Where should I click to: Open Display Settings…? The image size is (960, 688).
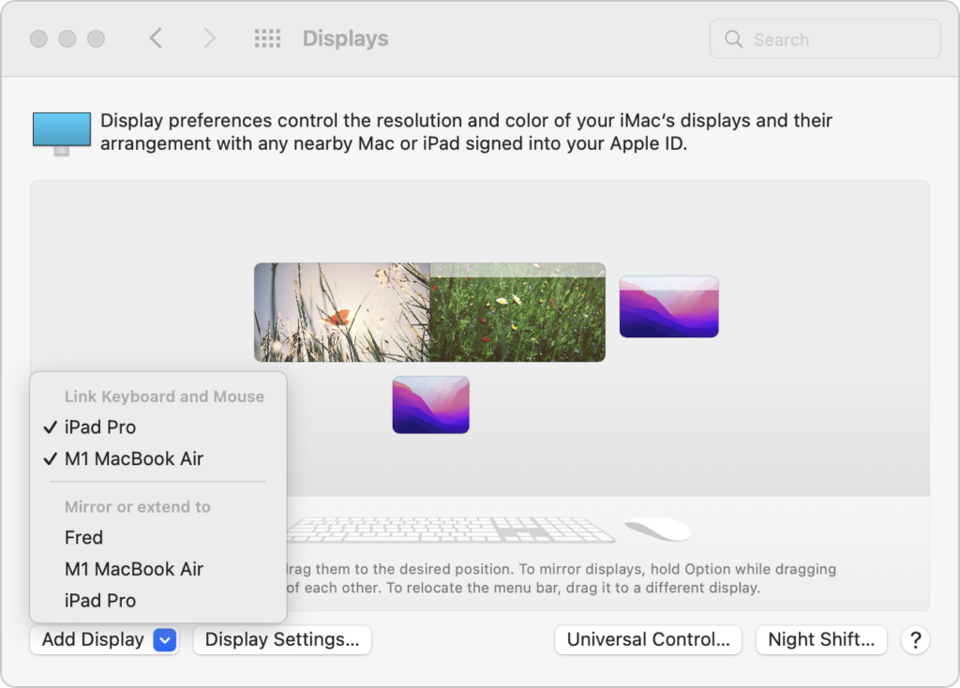point(282,639)
